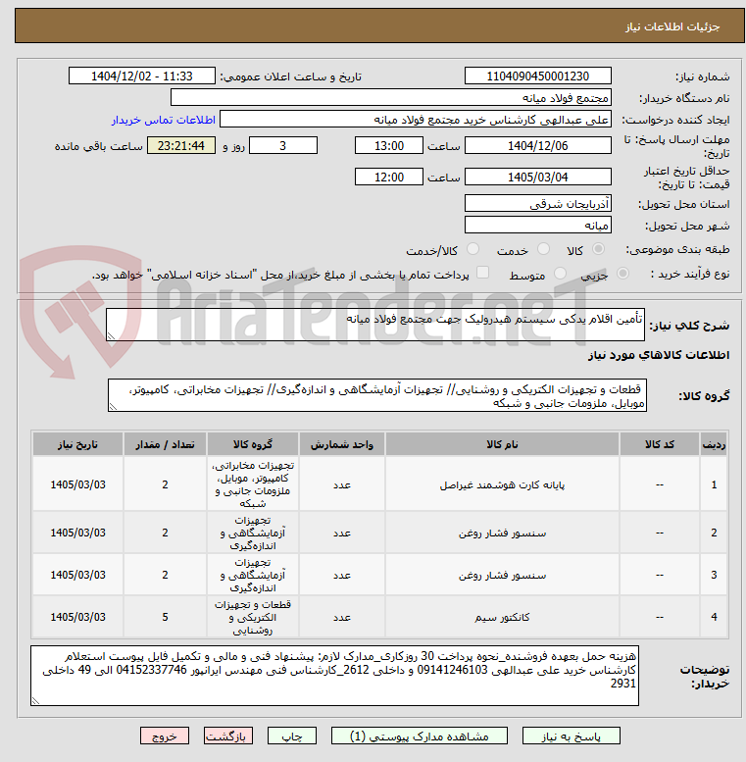Viewport: 746px width, 762px height.
Task: Select the متوسط purchase type radio
Action: tap(560, 274)
